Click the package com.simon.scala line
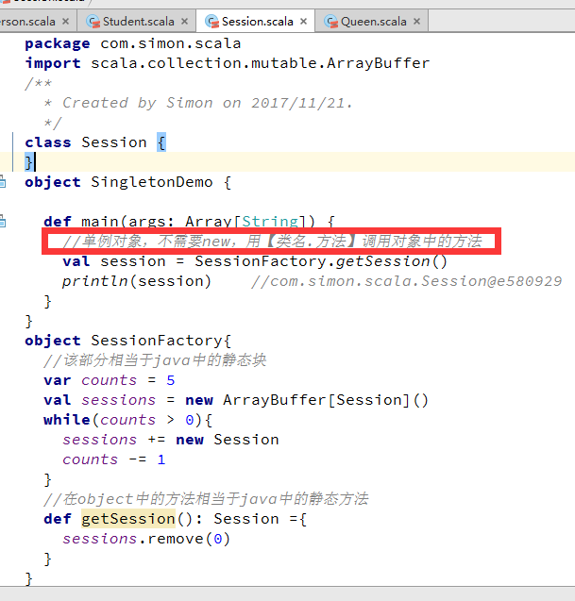 click(x=133, y=43)
